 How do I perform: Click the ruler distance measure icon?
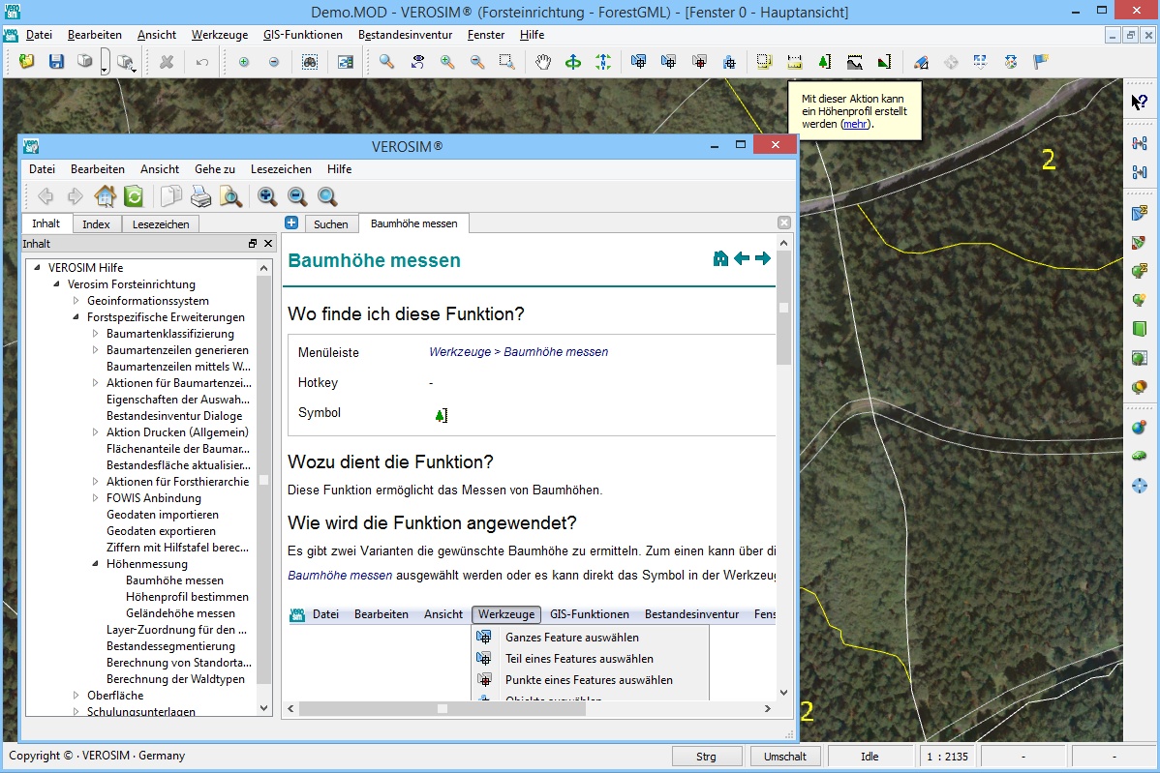[795, 62]
